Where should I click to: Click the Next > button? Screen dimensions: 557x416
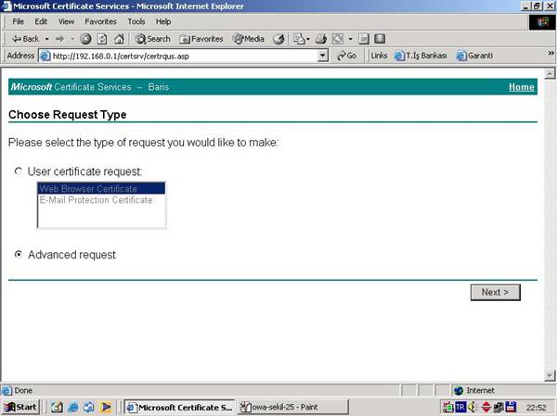pos(495,292)
